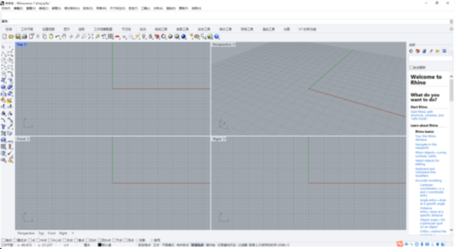Toggle the 自动更新 checkbox in help panel
The height and width of the screenshot is (249, 456).
(411, 68)
